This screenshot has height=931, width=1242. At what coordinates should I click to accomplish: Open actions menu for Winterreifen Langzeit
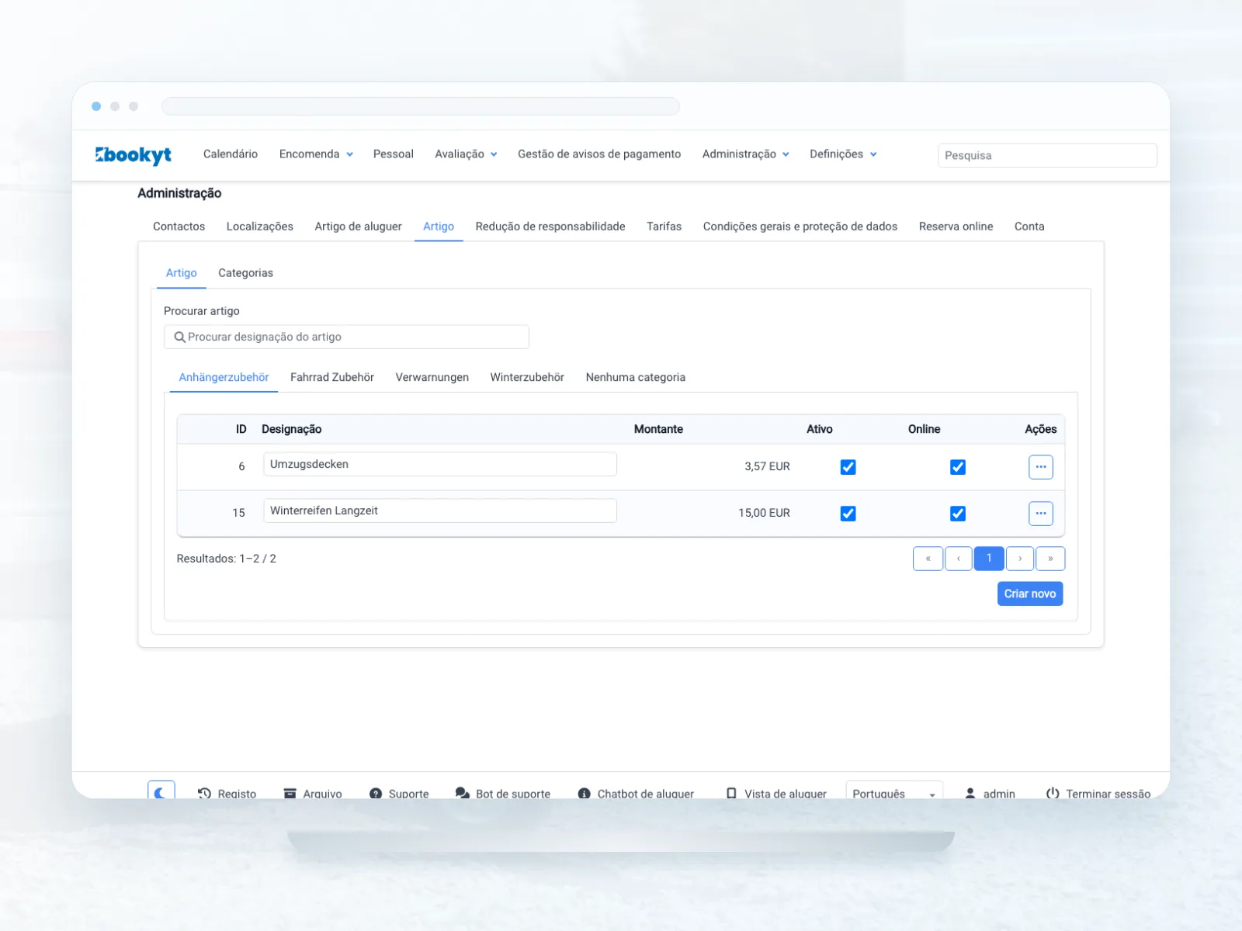tap(1041, 514)
